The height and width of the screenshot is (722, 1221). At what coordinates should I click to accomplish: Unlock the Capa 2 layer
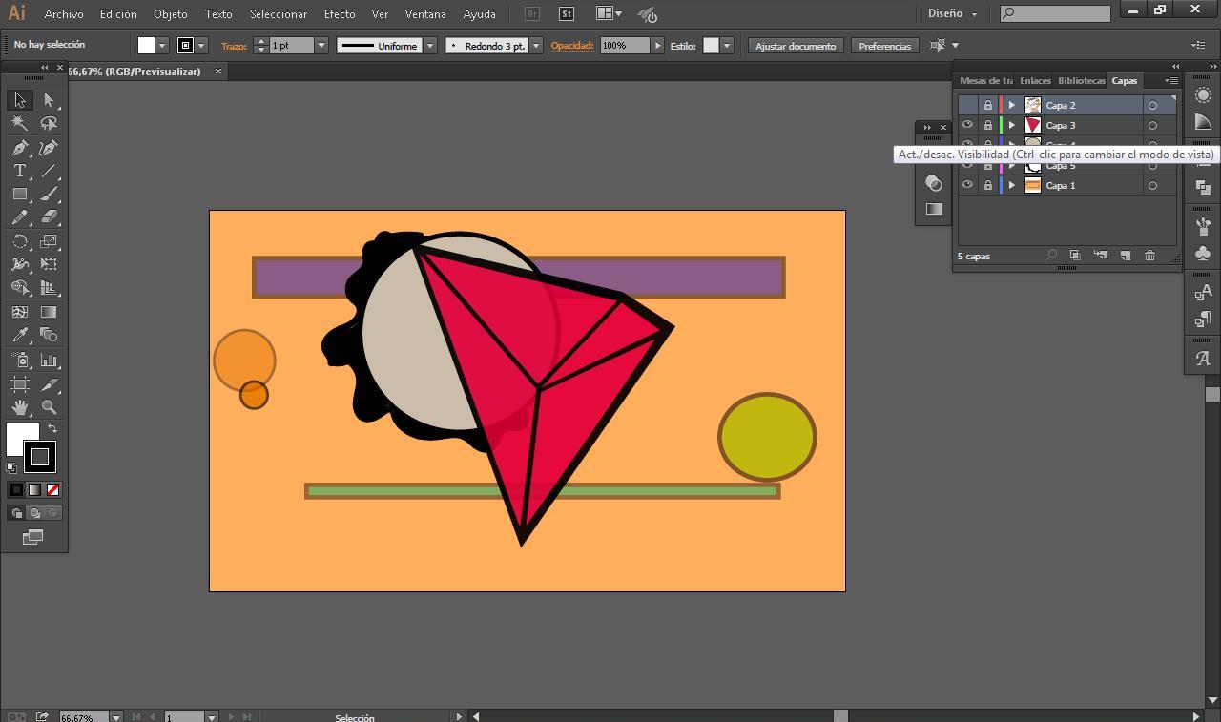(988, 105)
